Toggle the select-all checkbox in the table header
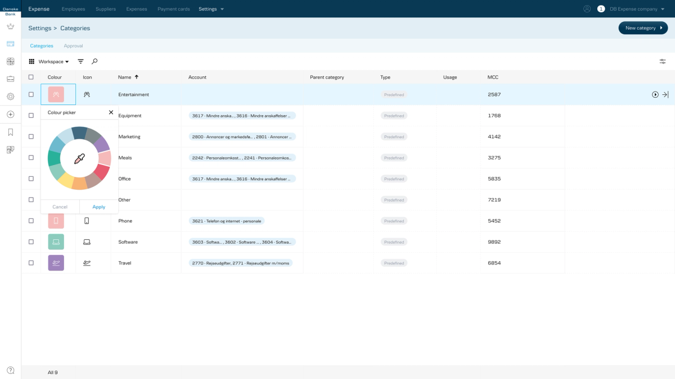This screenshot has height=379, width=675. [x=31, y=77]
